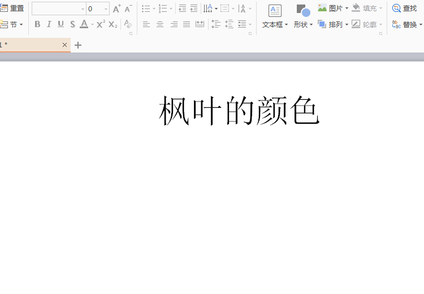The width and height of the screenshot is (424, 294).
Task: Insert a text box using 文本框 icon
Action: 275,11
